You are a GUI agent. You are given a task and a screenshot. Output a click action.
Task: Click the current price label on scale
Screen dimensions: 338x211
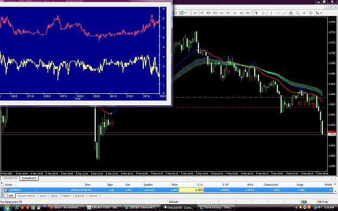click(332, 134)
